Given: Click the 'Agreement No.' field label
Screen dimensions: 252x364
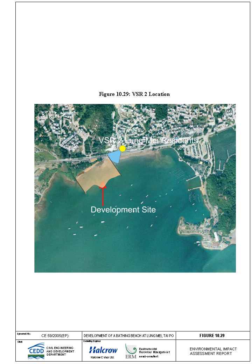Looking at the screenshot, I should pos(24,334).
